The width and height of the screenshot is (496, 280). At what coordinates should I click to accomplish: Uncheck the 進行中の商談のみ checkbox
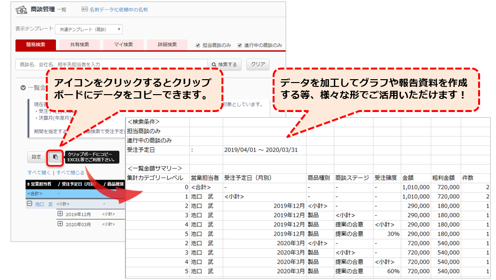(x=238, y=44)
